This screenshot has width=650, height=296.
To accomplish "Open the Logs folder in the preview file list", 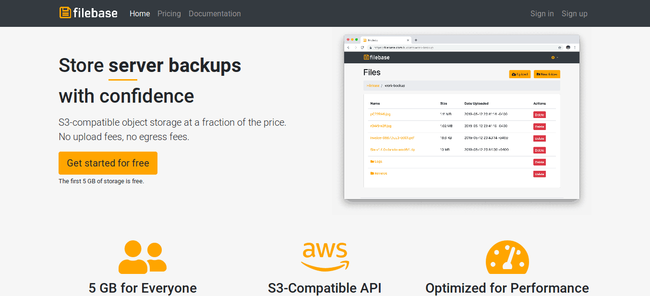I will (x=376, y=162).
